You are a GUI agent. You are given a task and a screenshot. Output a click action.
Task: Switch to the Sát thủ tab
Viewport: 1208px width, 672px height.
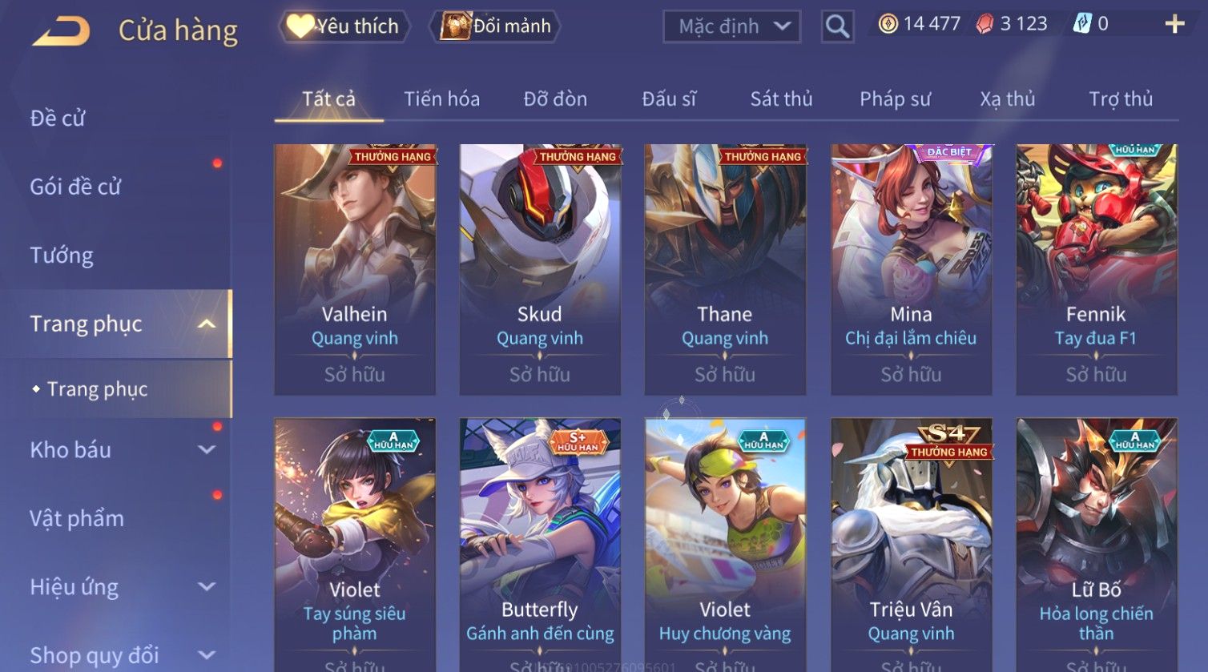coord(781,99)
